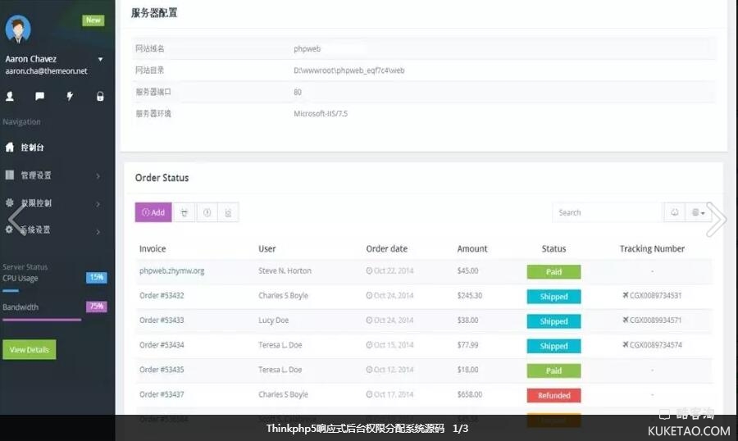Viewport: 738px width, 441px height.
Task: Sort by the Amount column header
Action: click(x=472, y=248)
